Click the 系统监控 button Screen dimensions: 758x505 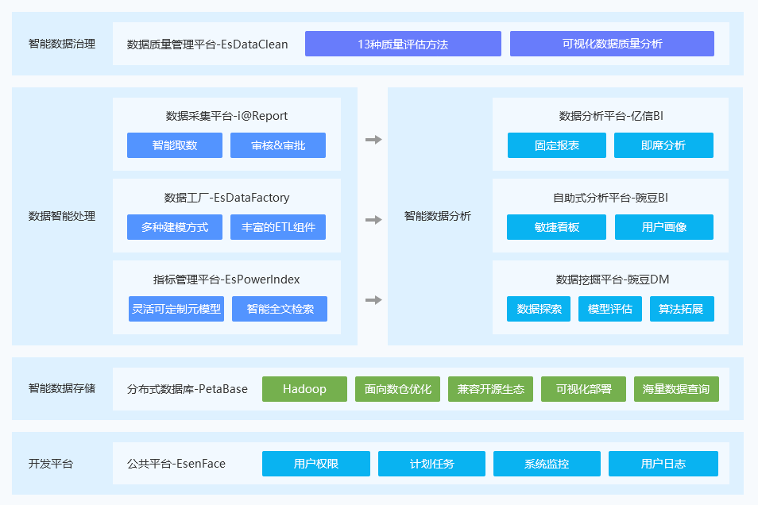[x=547, y=464]
